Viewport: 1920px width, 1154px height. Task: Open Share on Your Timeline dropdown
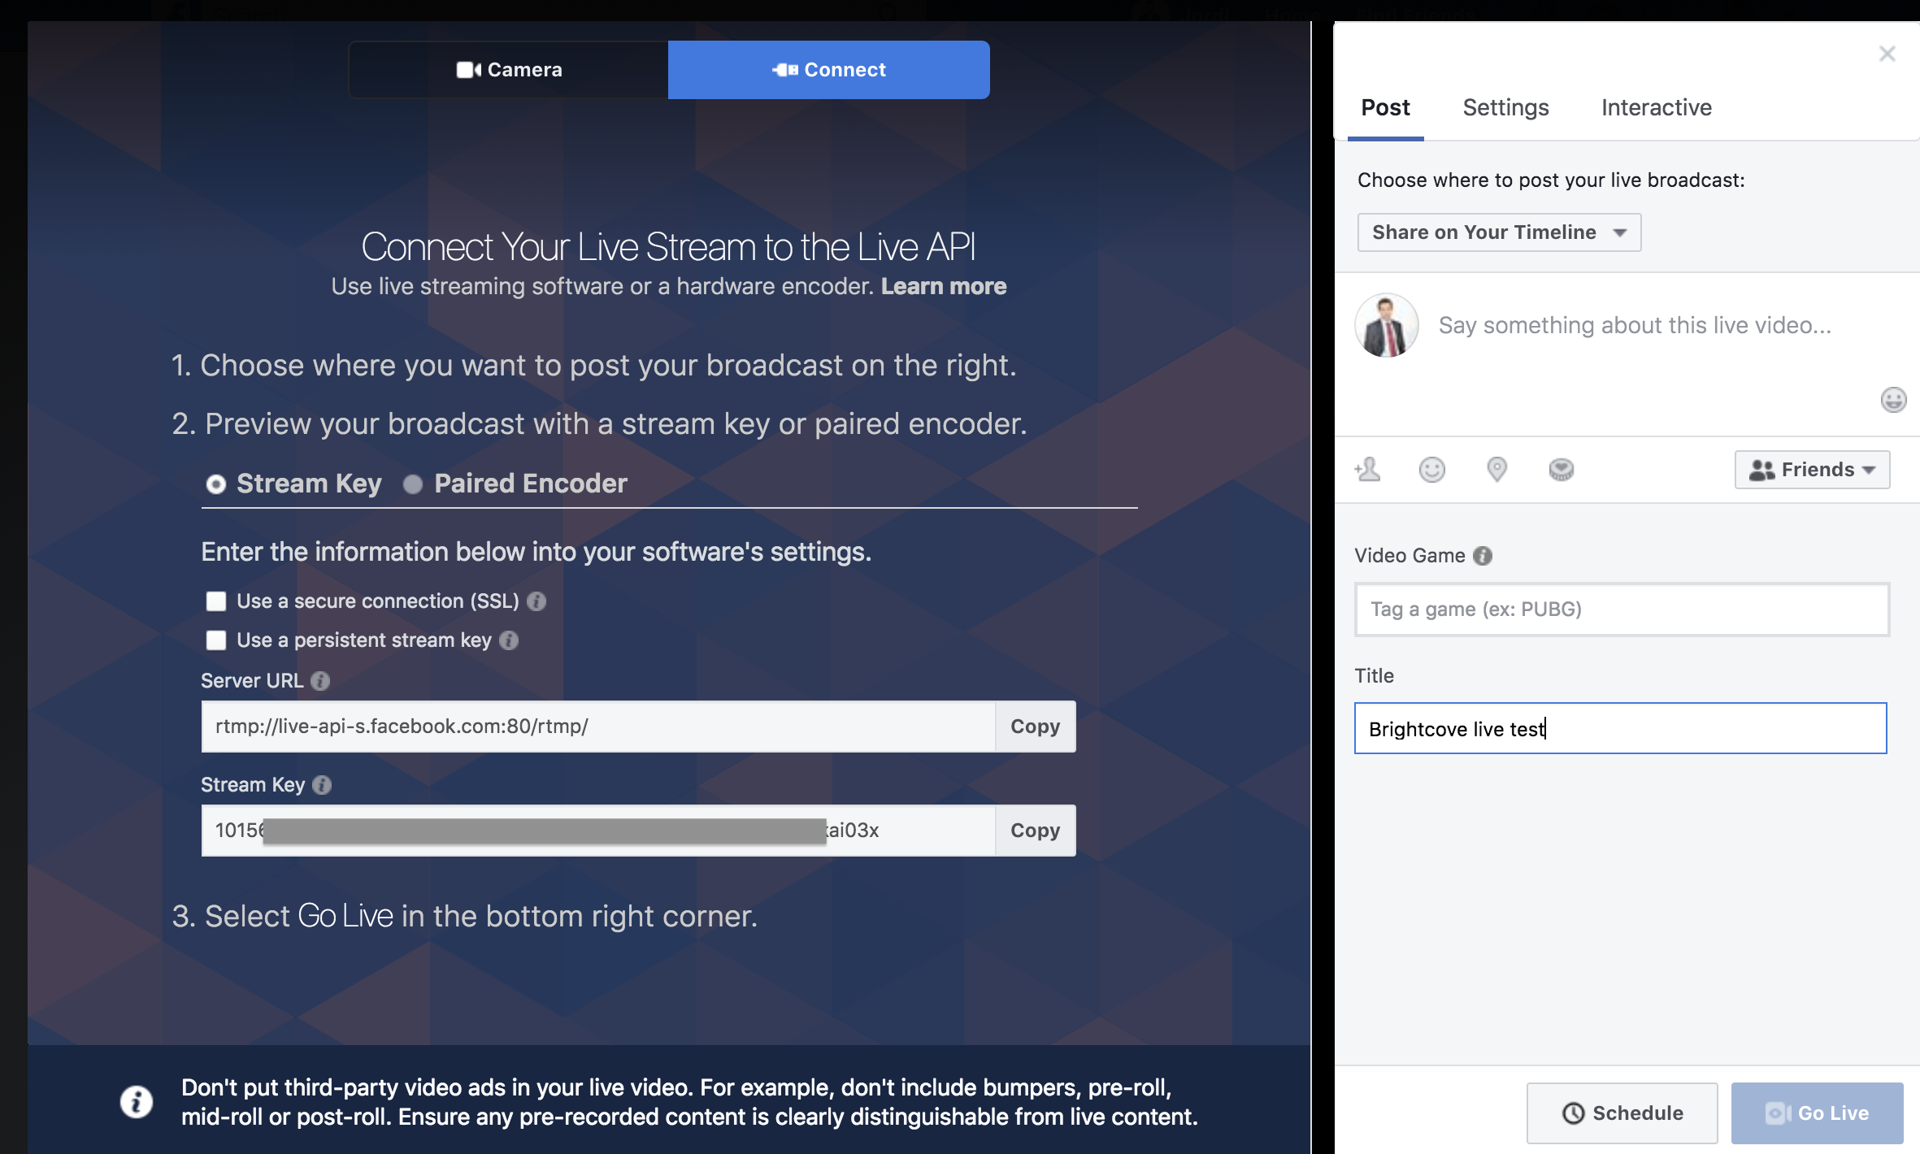pyautogui.click(x=1499, y=232)
